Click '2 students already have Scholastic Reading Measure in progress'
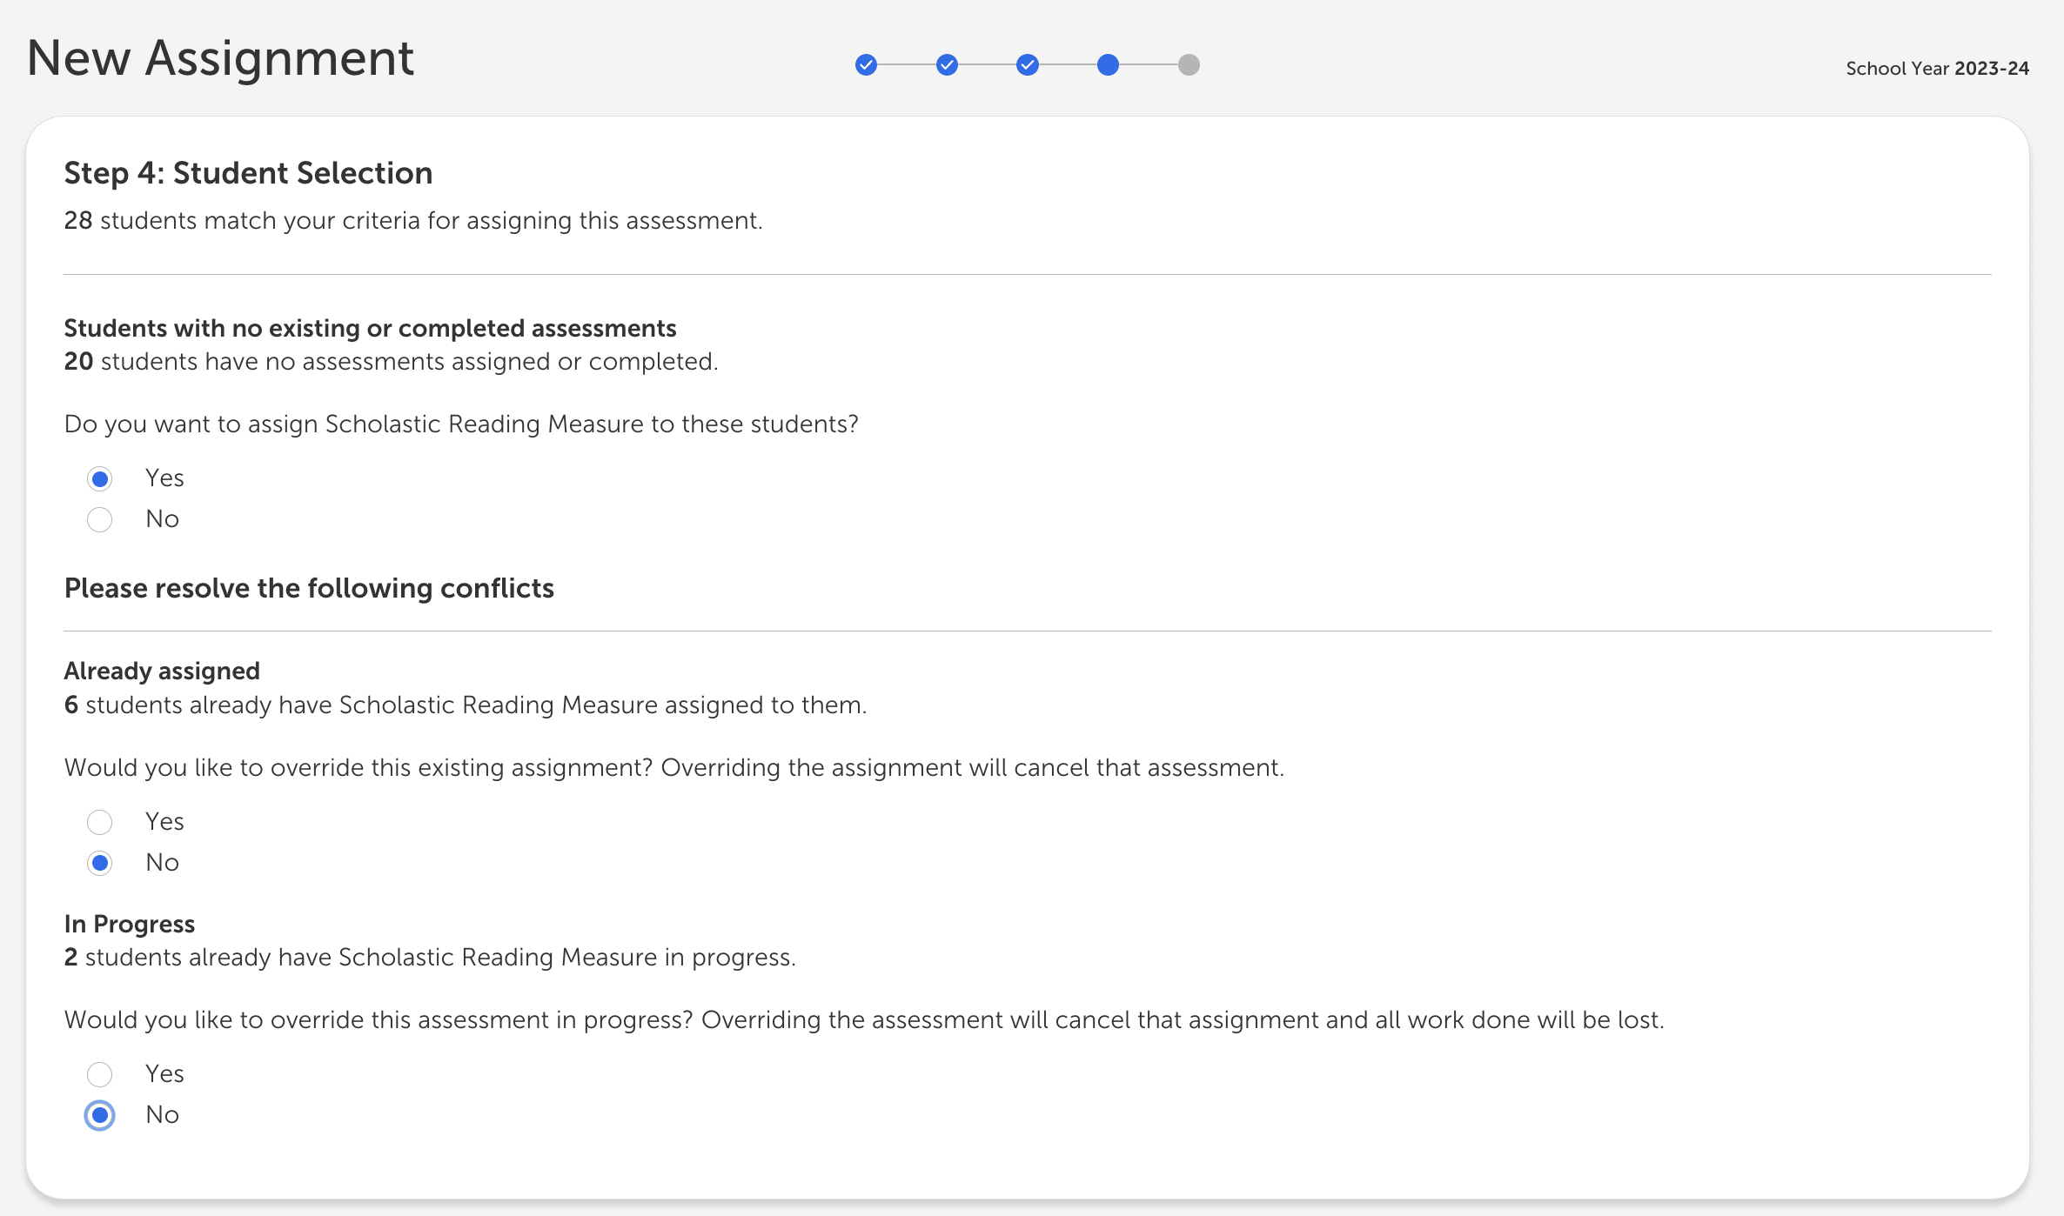 tap(430, 958)
